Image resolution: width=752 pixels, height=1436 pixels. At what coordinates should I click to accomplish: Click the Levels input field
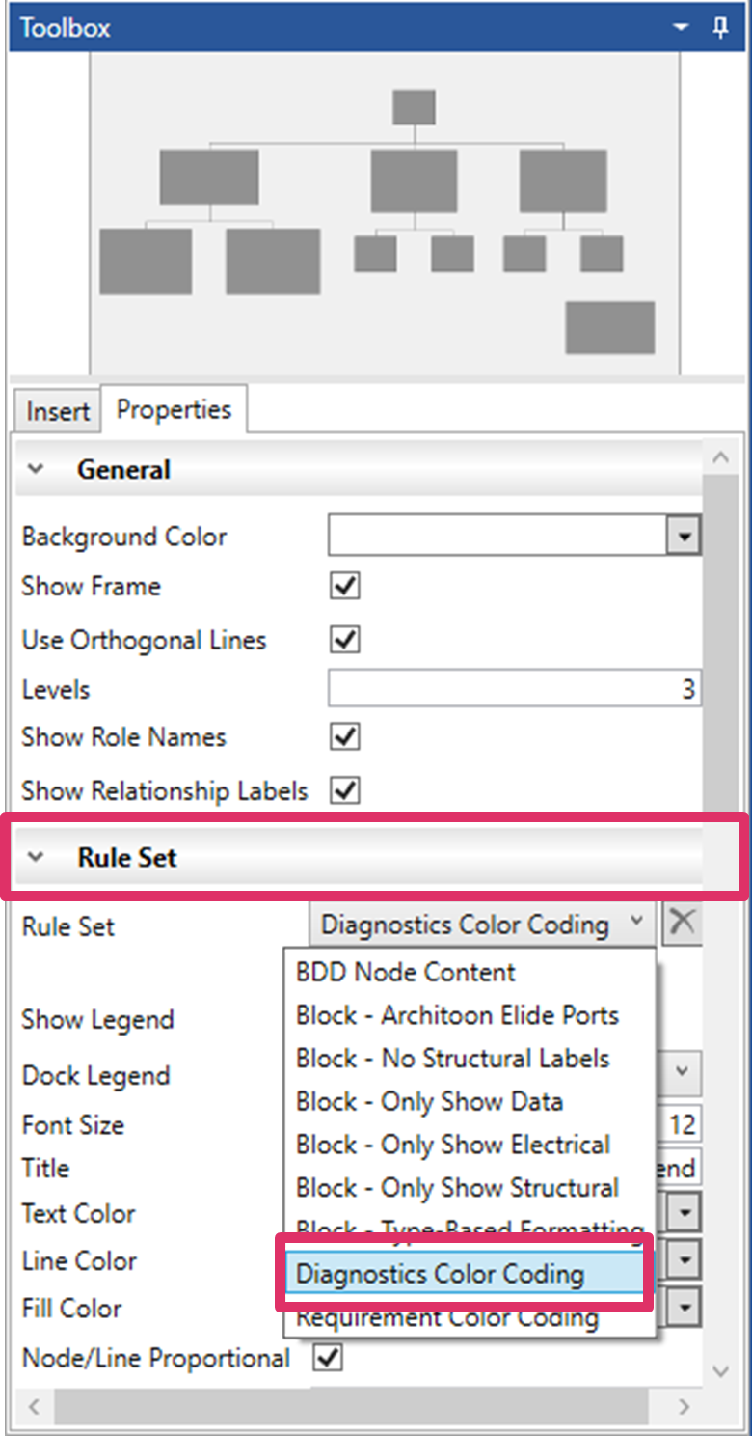click(513, 690)
